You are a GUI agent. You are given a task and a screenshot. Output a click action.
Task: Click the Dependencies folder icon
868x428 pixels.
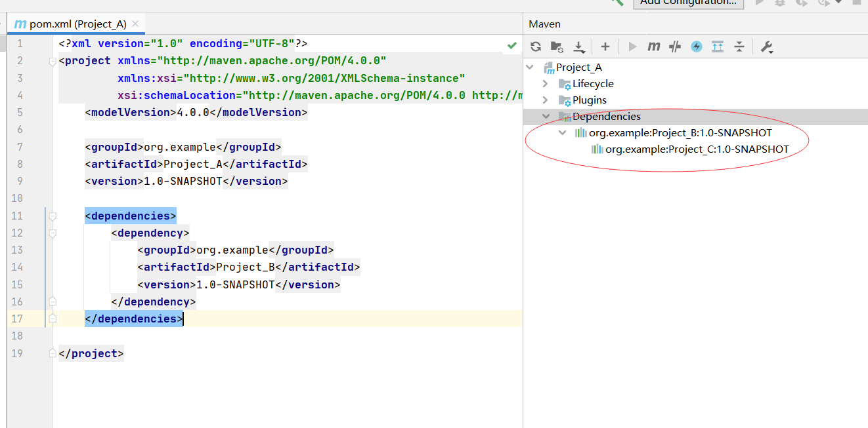(x=564, y=117)
